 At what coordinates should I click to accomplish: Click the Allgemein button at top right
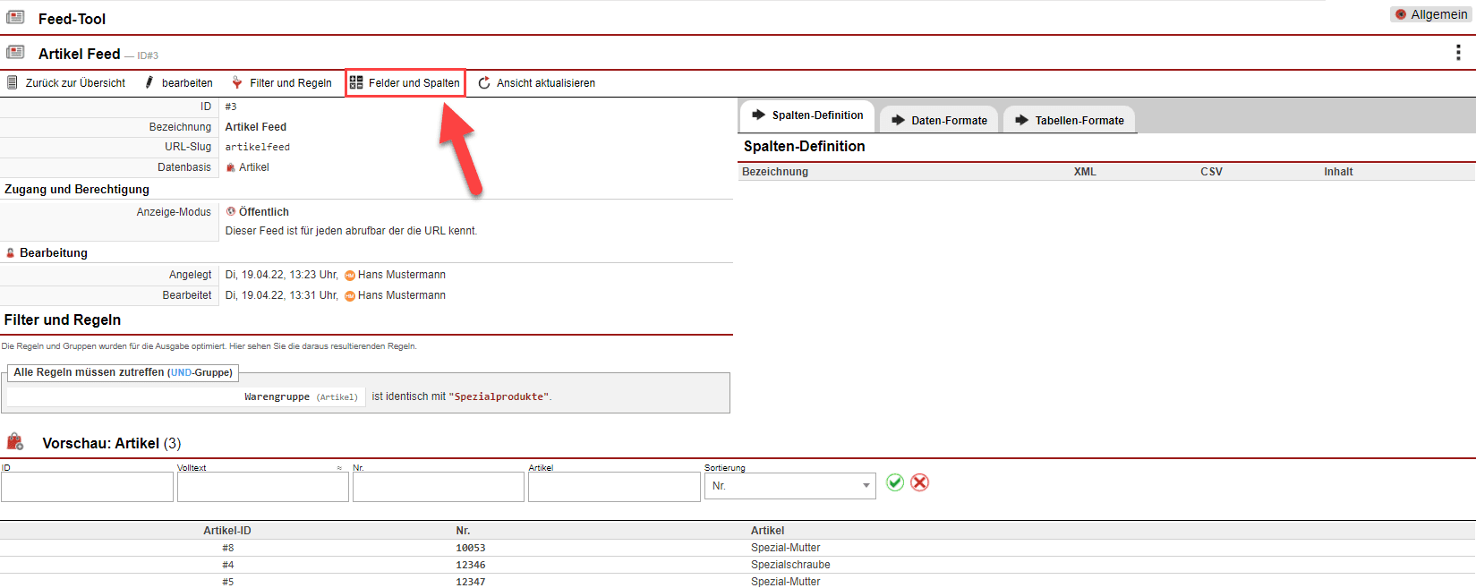point(1430,14)
